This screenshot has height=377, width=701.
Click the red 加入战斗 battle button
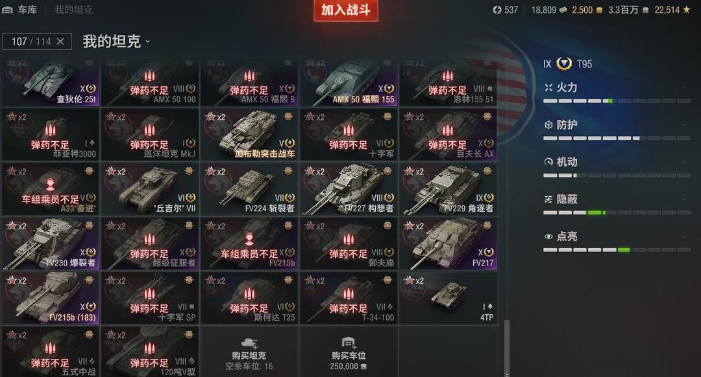(x=345, y=10)
